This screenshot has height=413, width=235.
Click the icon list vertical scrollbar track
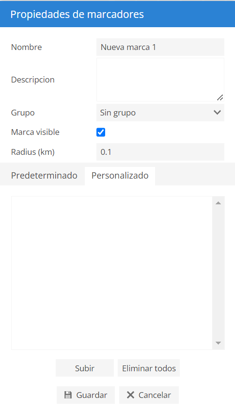tap(218, 273)
